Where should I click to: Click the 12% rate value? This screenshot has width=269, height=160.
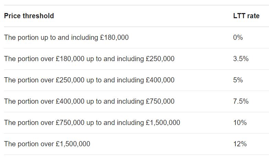240,144
